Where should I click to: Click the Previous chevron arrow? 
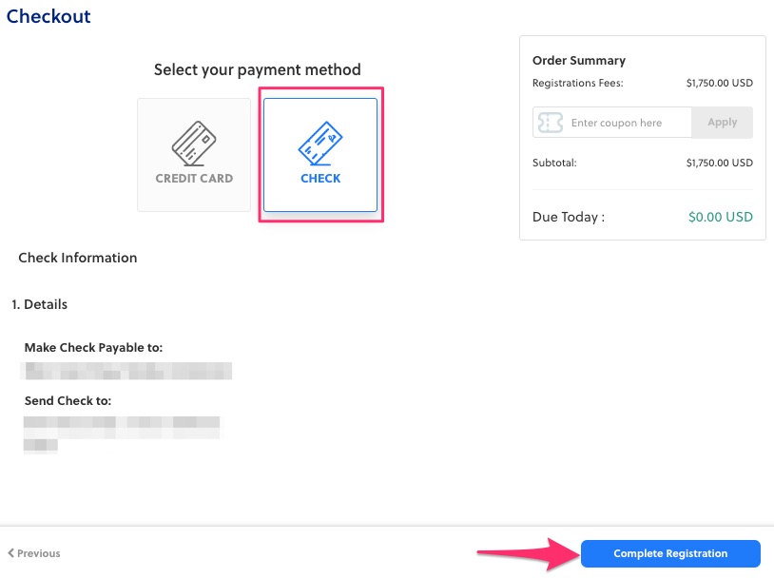(x=11, y=553)
